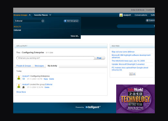Go to RSS feed page 2
This screenshot has height=121, width=168.
(134, 74)
